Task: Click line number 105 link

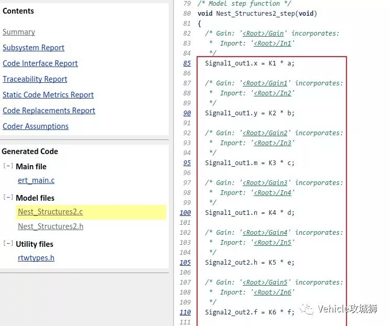Action: 185,262
